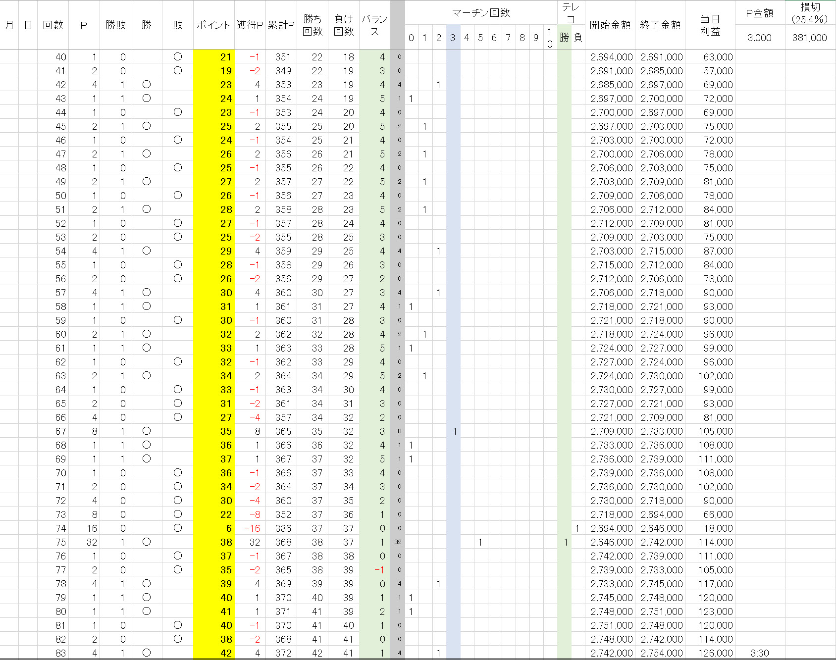Viewport: 836px width, 660px height.
Task: Click the P value 32 in row 75
Action: tap(84, 542)
